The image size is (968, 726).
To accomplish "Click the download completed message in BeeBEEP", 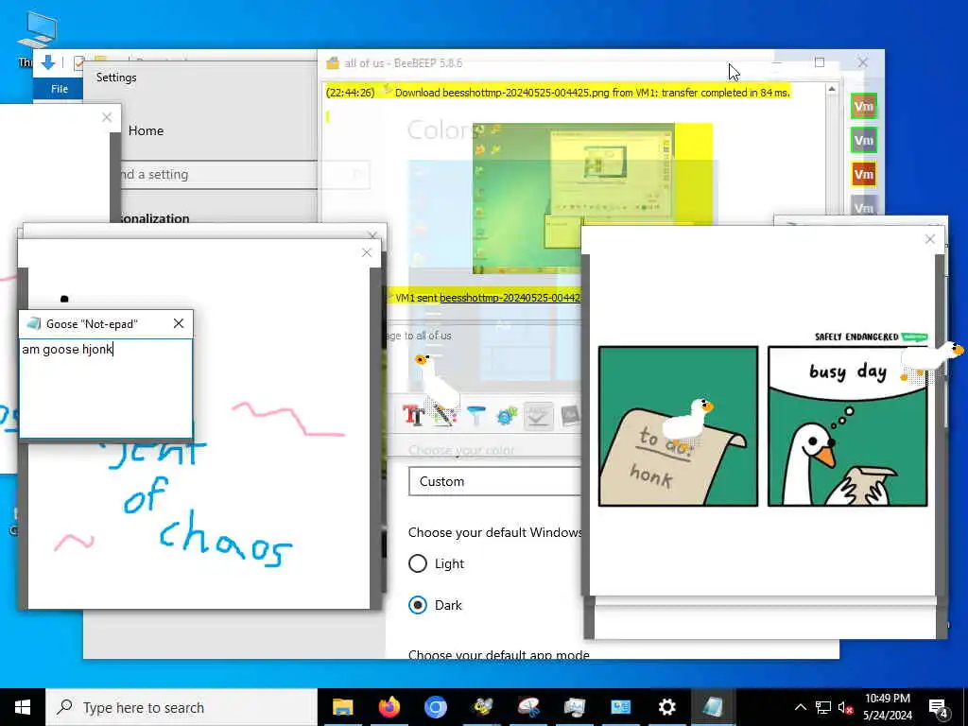I will tap(558, 93).
